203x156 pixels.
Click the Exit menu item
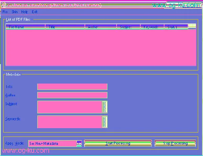(x=34, y=12)
